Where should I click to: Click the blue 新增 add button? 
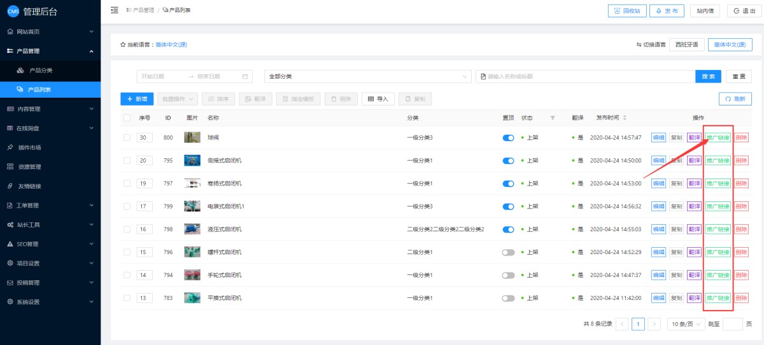(x=136, y=99)
